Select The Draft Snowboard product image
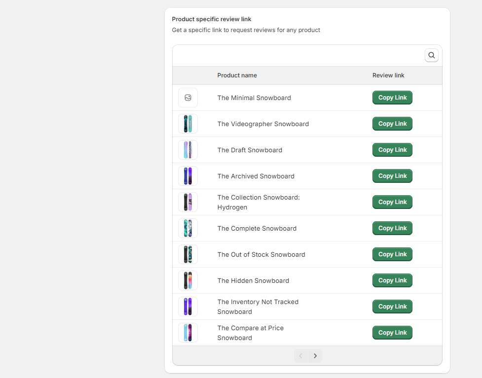The image size is (482, 378). 188,150
